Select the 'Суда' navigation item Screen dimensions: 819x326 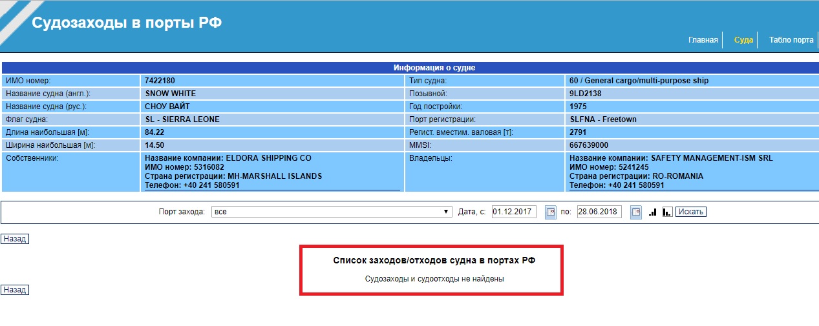pos(743,40)
